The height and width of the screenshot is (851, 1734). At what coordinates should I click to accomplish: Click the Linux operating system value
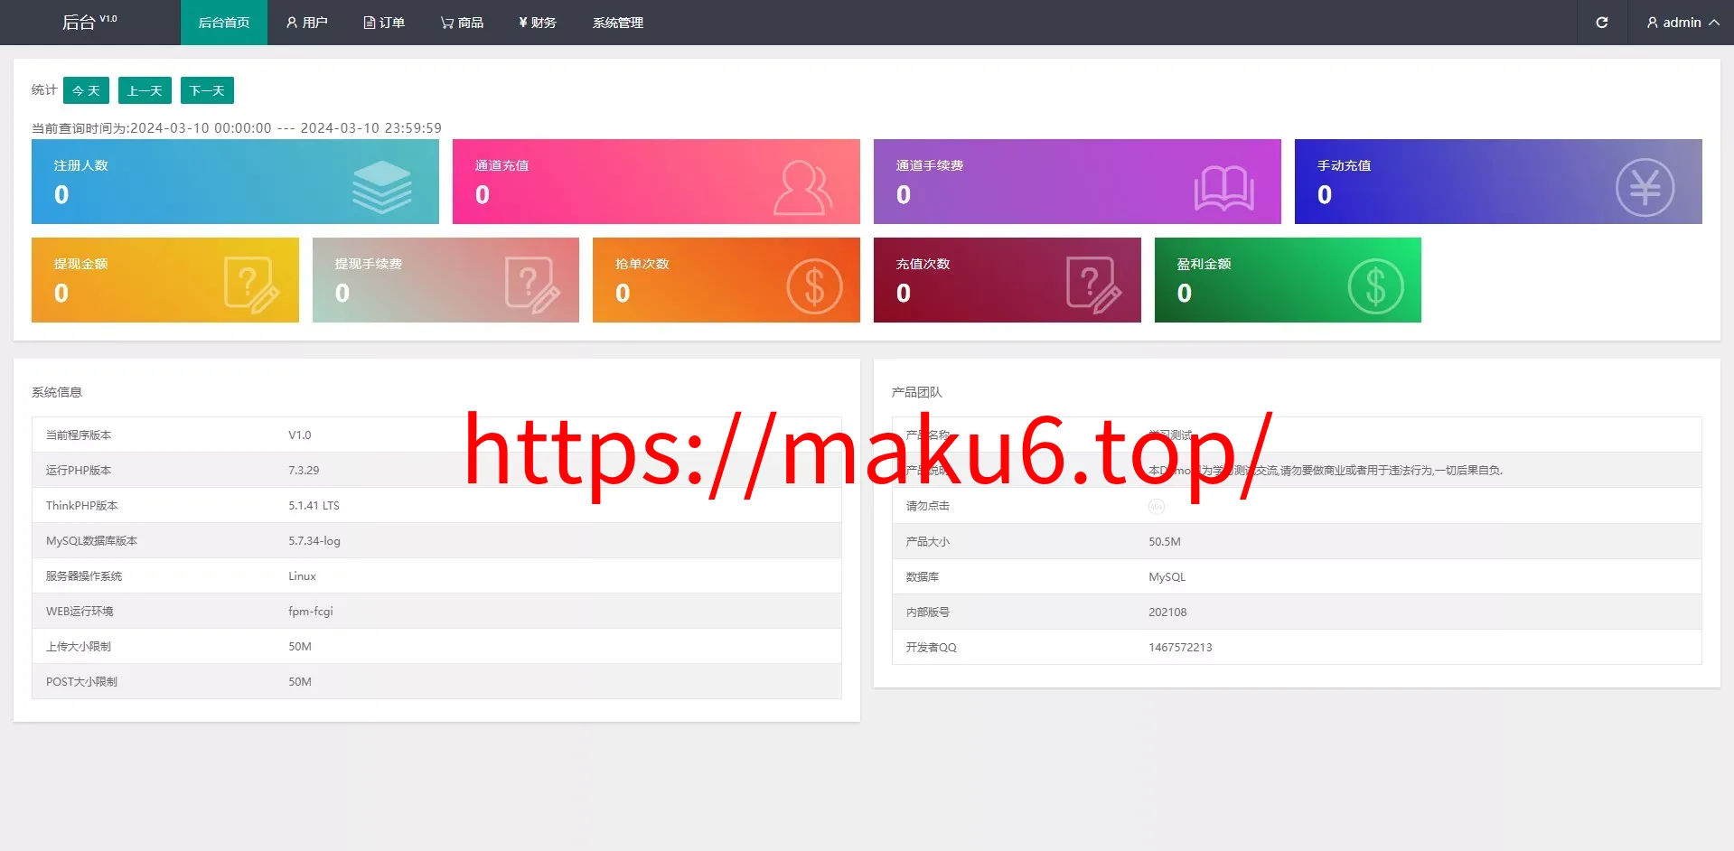(x=302, y=576)
